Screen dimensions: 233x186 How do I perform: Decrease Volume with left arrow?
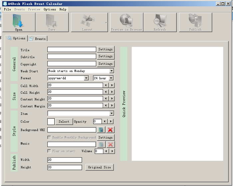coord(106,151)
